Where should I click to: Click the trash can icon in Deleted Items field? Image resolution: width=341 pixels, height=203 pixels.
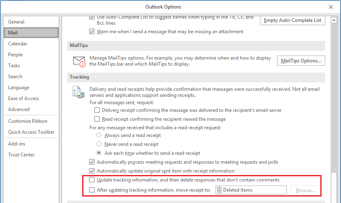pyautogui.click(x=219, y=190)
